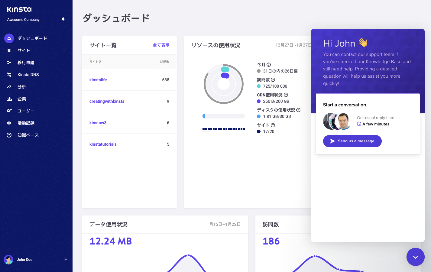Collapse the chat widget with the chevron button
Screen dimensions: 431x272
coord(415,257)
